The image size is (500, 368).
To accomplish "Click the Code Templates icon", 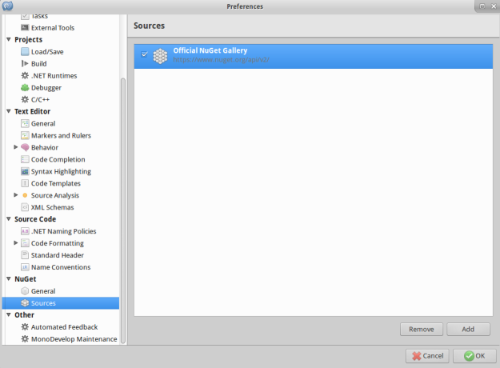I will pos(25,183).
